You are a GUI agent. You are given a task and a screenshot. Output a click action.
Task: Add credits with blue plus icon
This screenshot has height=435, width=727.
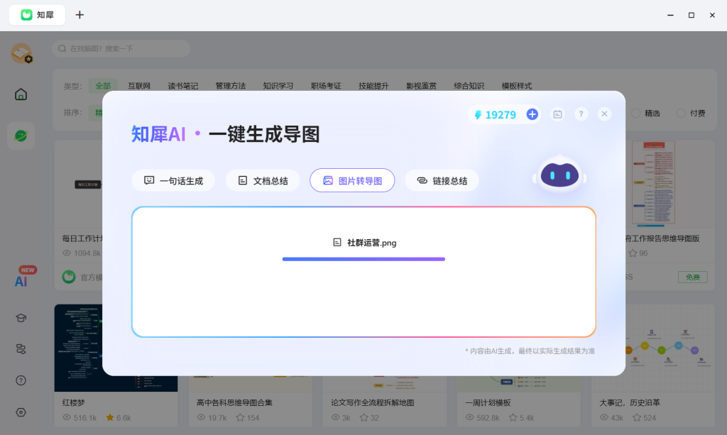(x=532, y=114)
